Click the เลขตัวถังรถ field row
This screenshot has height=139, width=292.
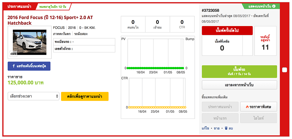pos(84,49)
